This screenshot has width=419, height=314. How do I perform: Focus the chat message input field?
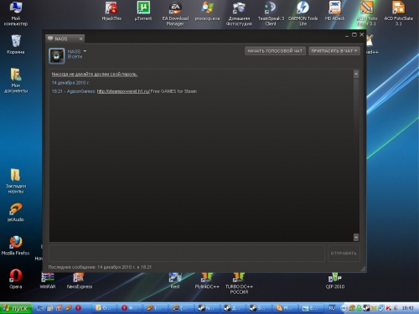(x=187, y=253)
